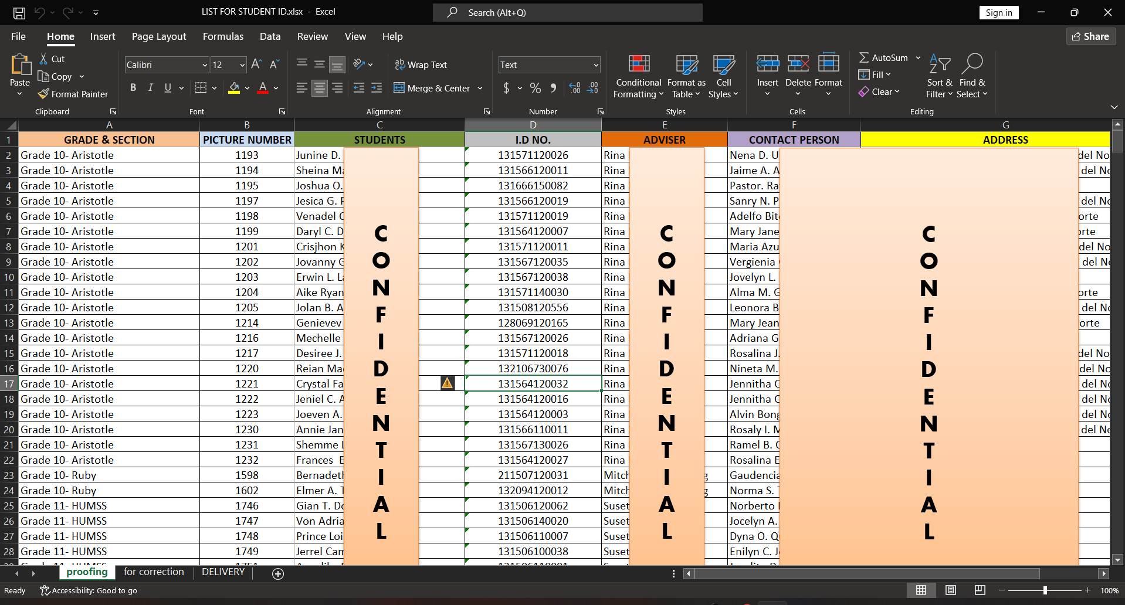Click the percent style icon

535,89
